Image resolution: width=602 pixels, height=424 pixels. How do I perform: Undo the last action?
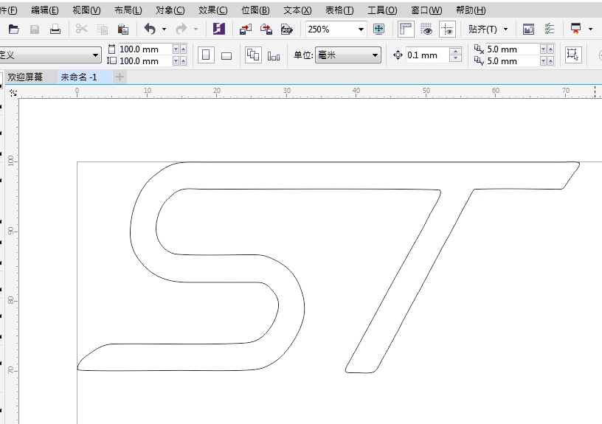tap(150, 29)
